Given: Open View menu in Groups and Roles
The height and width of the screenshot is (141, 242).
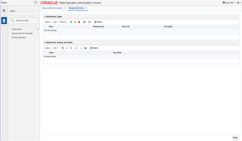Looking at the screenshot, I should point(56,48).
